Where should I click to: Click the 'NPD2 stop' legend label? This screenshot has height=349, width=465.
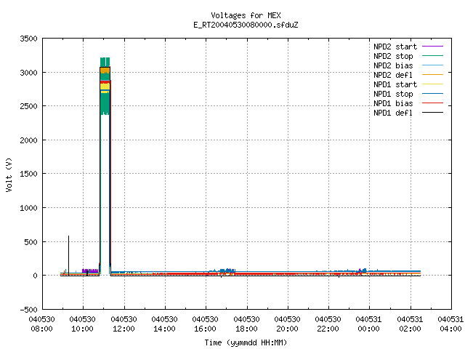[x=393, y=56]
